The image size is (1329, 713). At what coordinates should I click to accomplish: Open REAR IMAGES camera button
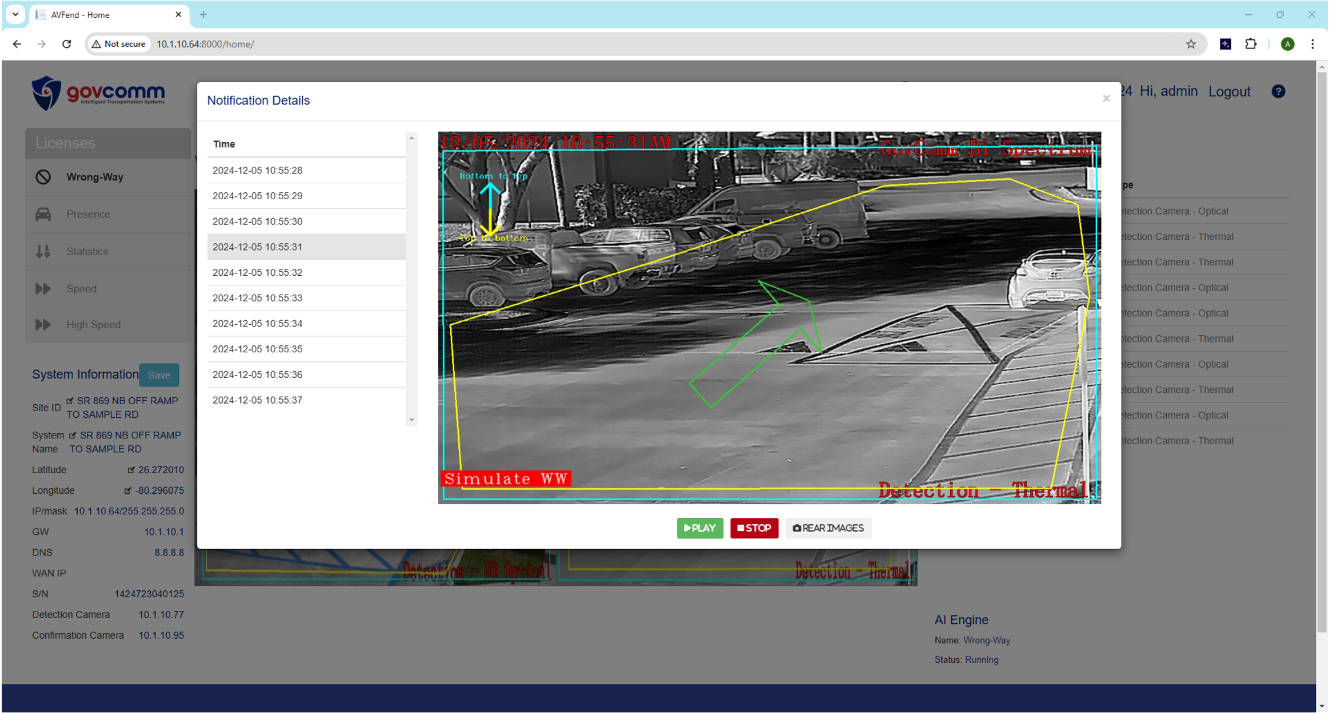828,528
